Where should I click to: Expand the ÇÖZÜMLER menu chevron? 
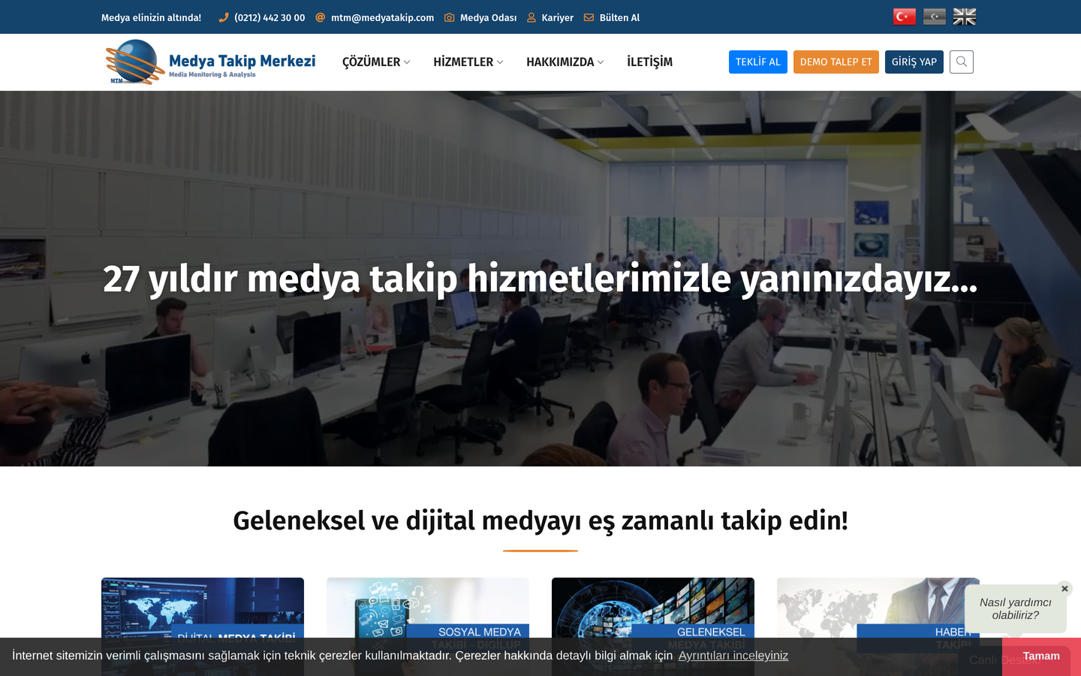[407, 62]
